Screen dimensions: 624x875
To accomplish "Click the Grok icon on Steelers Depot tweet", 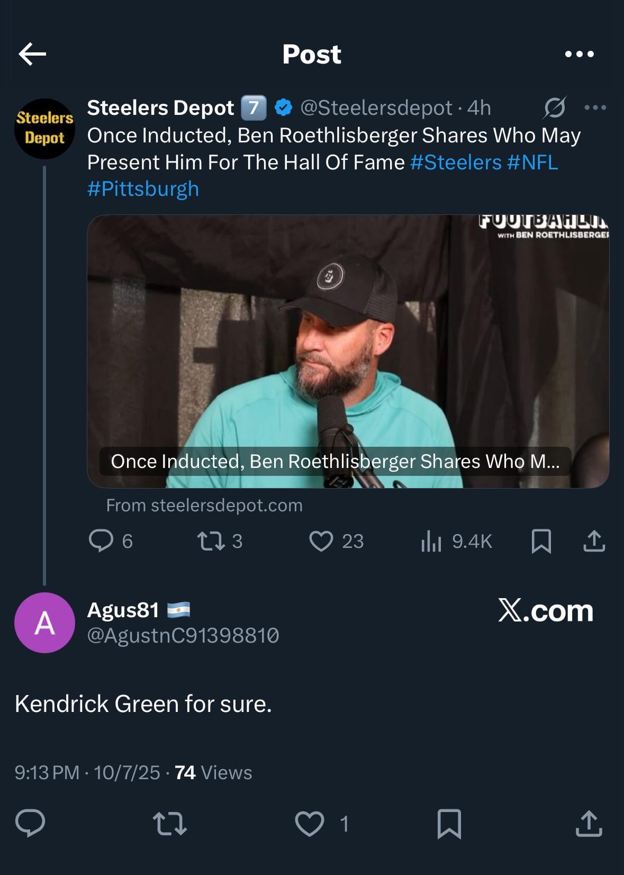I will tap(554, 108).
